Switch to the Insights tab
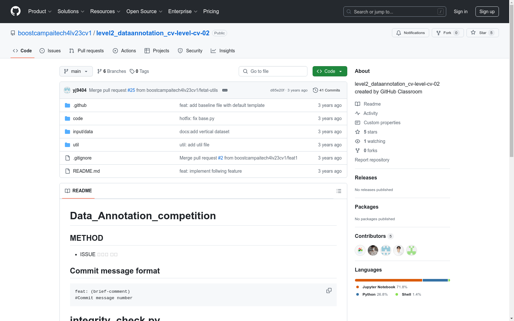 point(223,51)
